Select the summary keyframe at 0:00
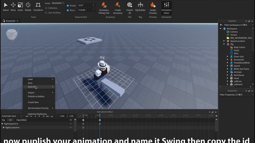The height and width of the screenshot is (143, 255). [83, 120]
